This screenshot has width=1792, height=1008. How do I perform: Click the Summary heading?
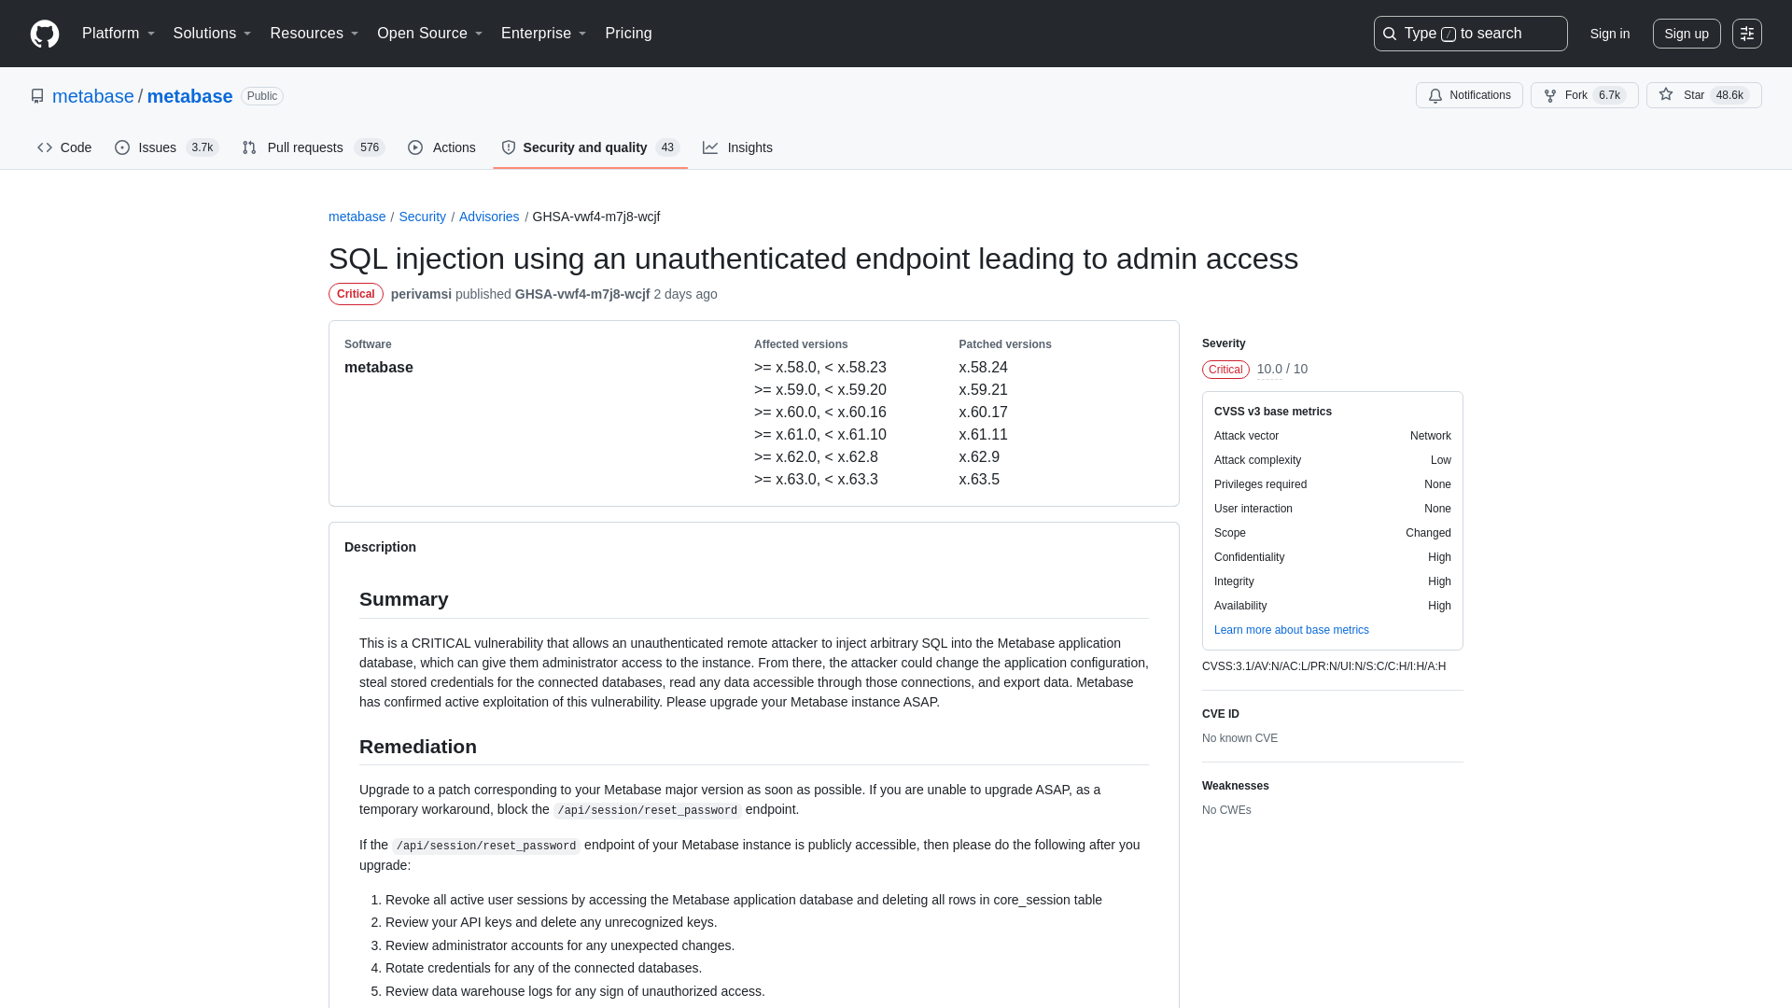point(404,599)
